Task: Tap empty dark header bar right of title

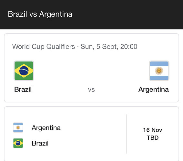Action: (127, 14)
